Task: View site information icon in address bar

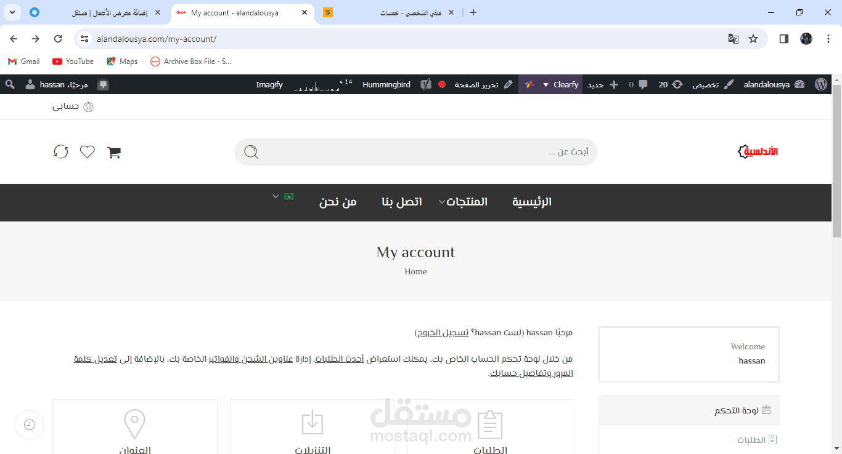Action: point(85,39)
